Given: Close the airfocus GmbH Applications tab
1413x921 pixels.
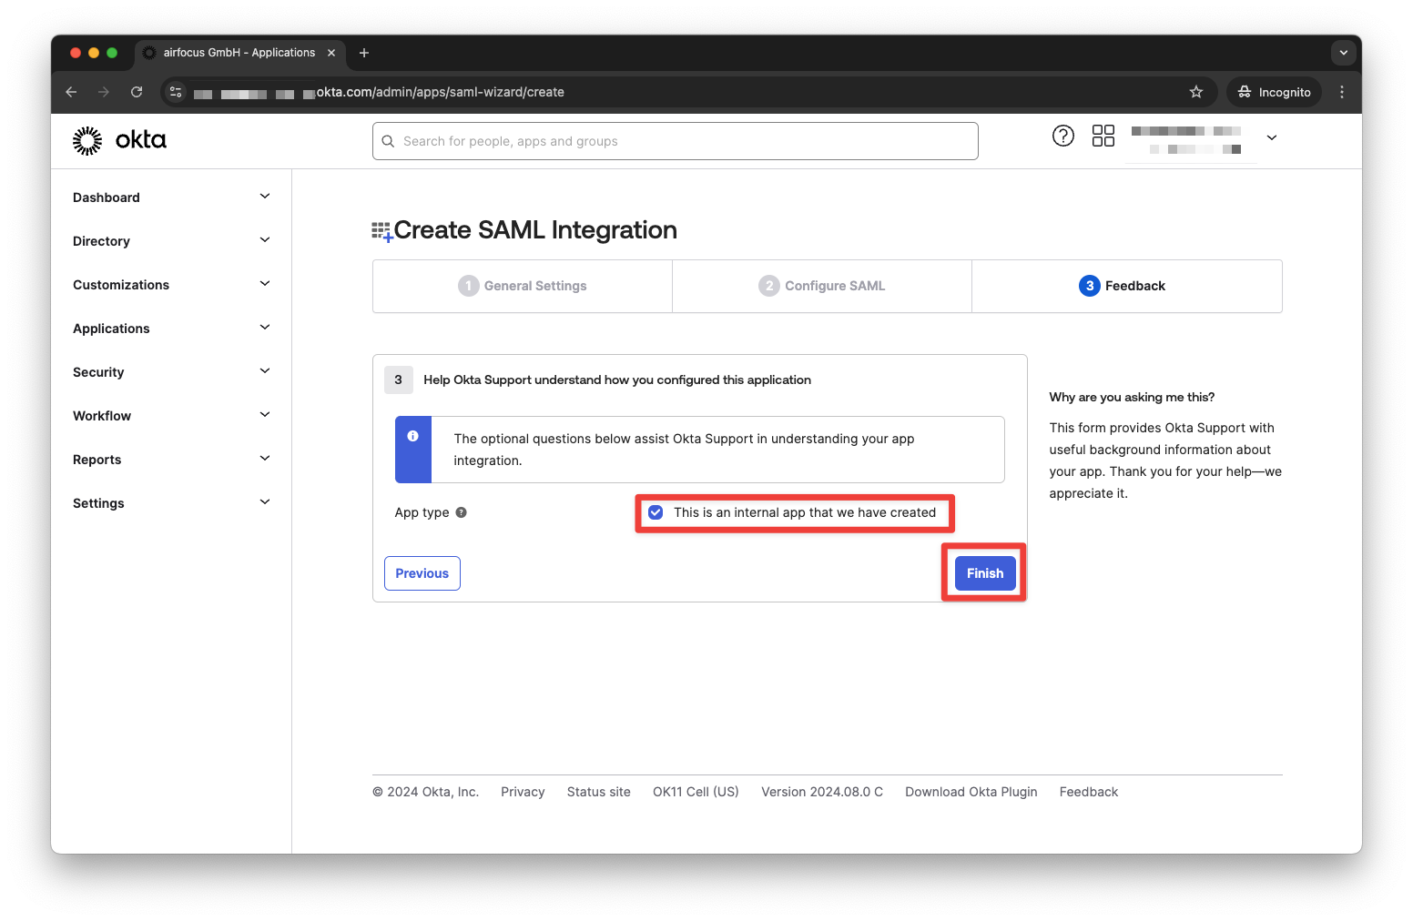Looking at the screenshot, I should click(x=331, y=53).
